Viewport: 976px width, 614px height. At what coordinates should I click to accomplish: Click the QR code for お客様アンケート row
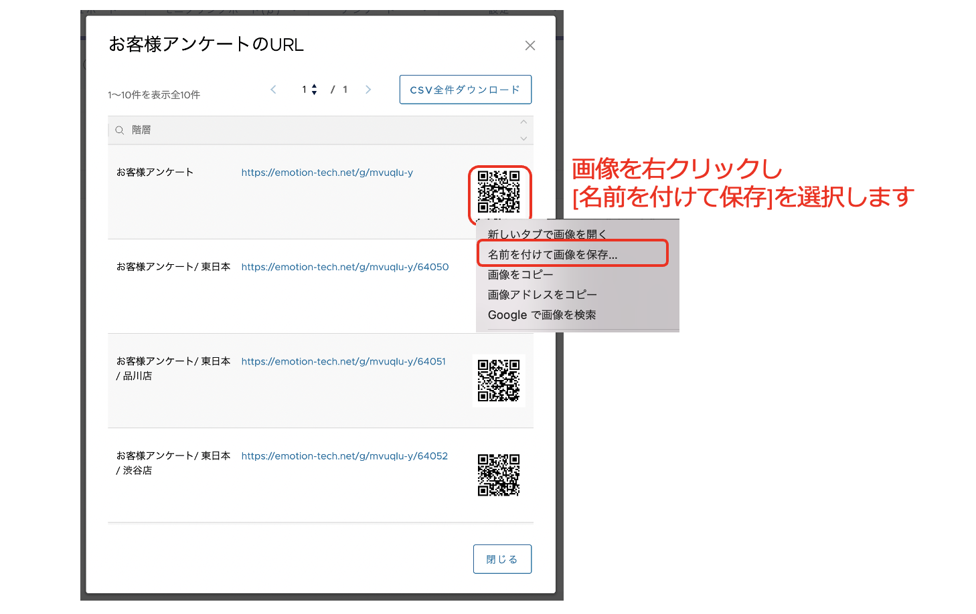[499, 192]
